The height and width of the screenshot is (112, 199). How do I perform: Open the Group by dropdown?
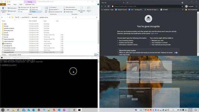coord(53,7)
